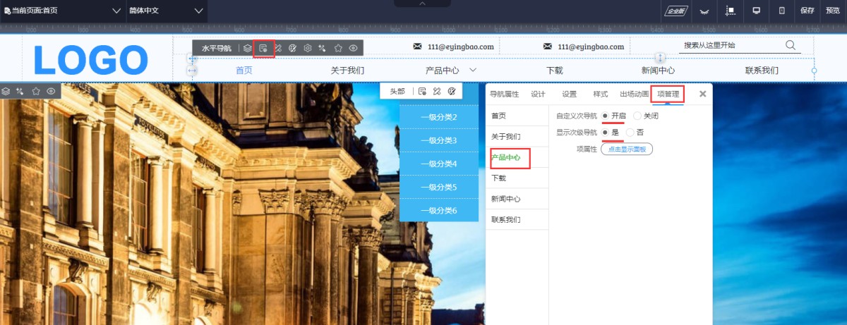This screenshot has width=847, height=325.
Task: Click 一级分类2 in the submenu
Action: pyautogui.click(x=439, y=116)
